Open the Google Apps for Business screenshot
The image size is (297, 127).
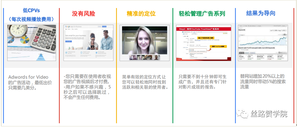tap(89, 43)
